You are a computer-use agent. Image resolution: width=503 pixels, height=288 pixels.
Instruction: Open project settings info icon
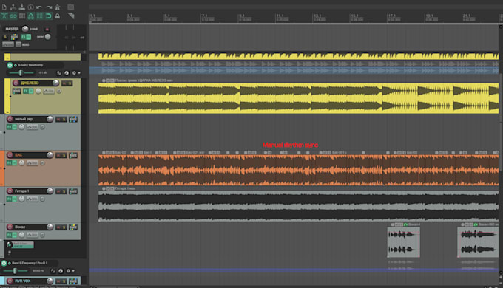[30, 7]
